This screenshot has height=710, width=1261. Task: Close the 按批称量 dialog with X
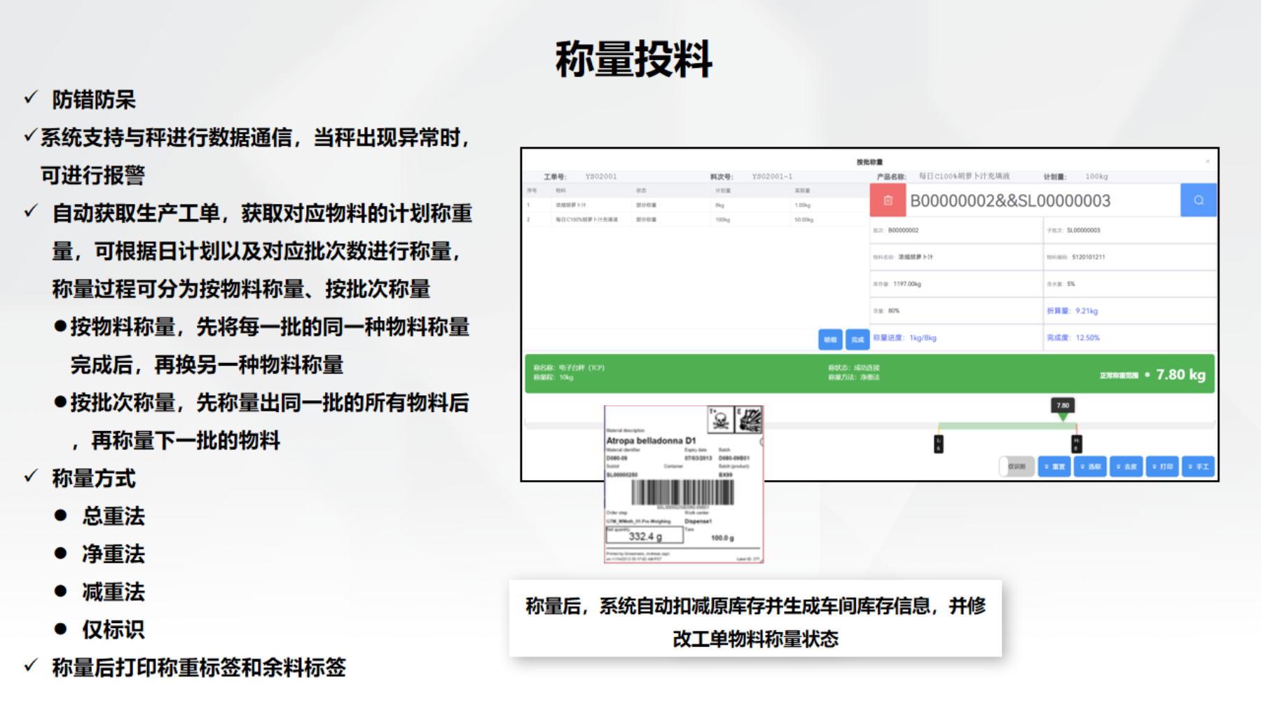coord(1207,161)
